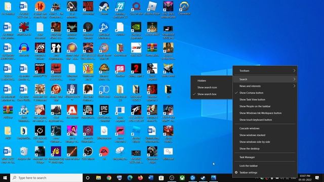Expand the Search submenu entry

pyautogui.click(x=265, y=79)
